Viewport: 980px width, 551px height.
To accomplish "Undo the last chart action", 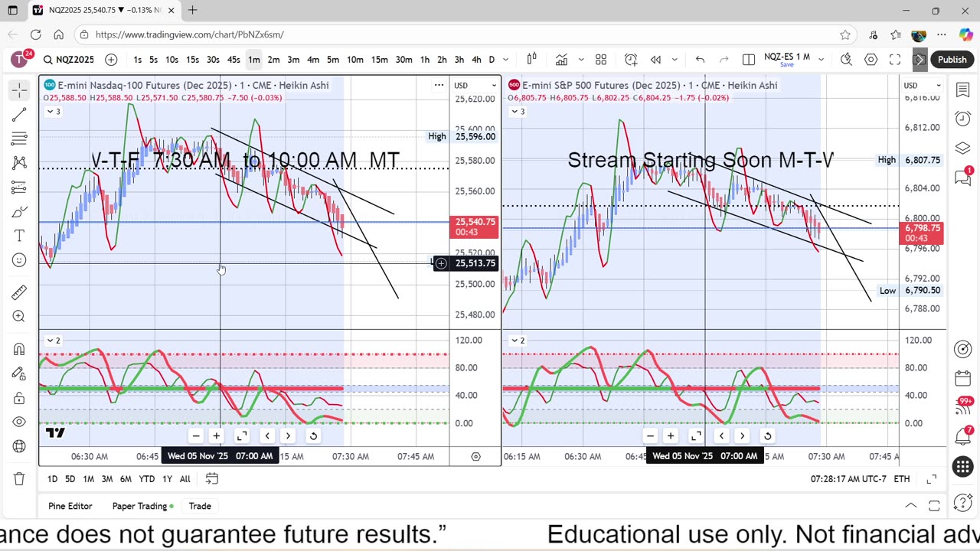I will (x=700, y=60).
